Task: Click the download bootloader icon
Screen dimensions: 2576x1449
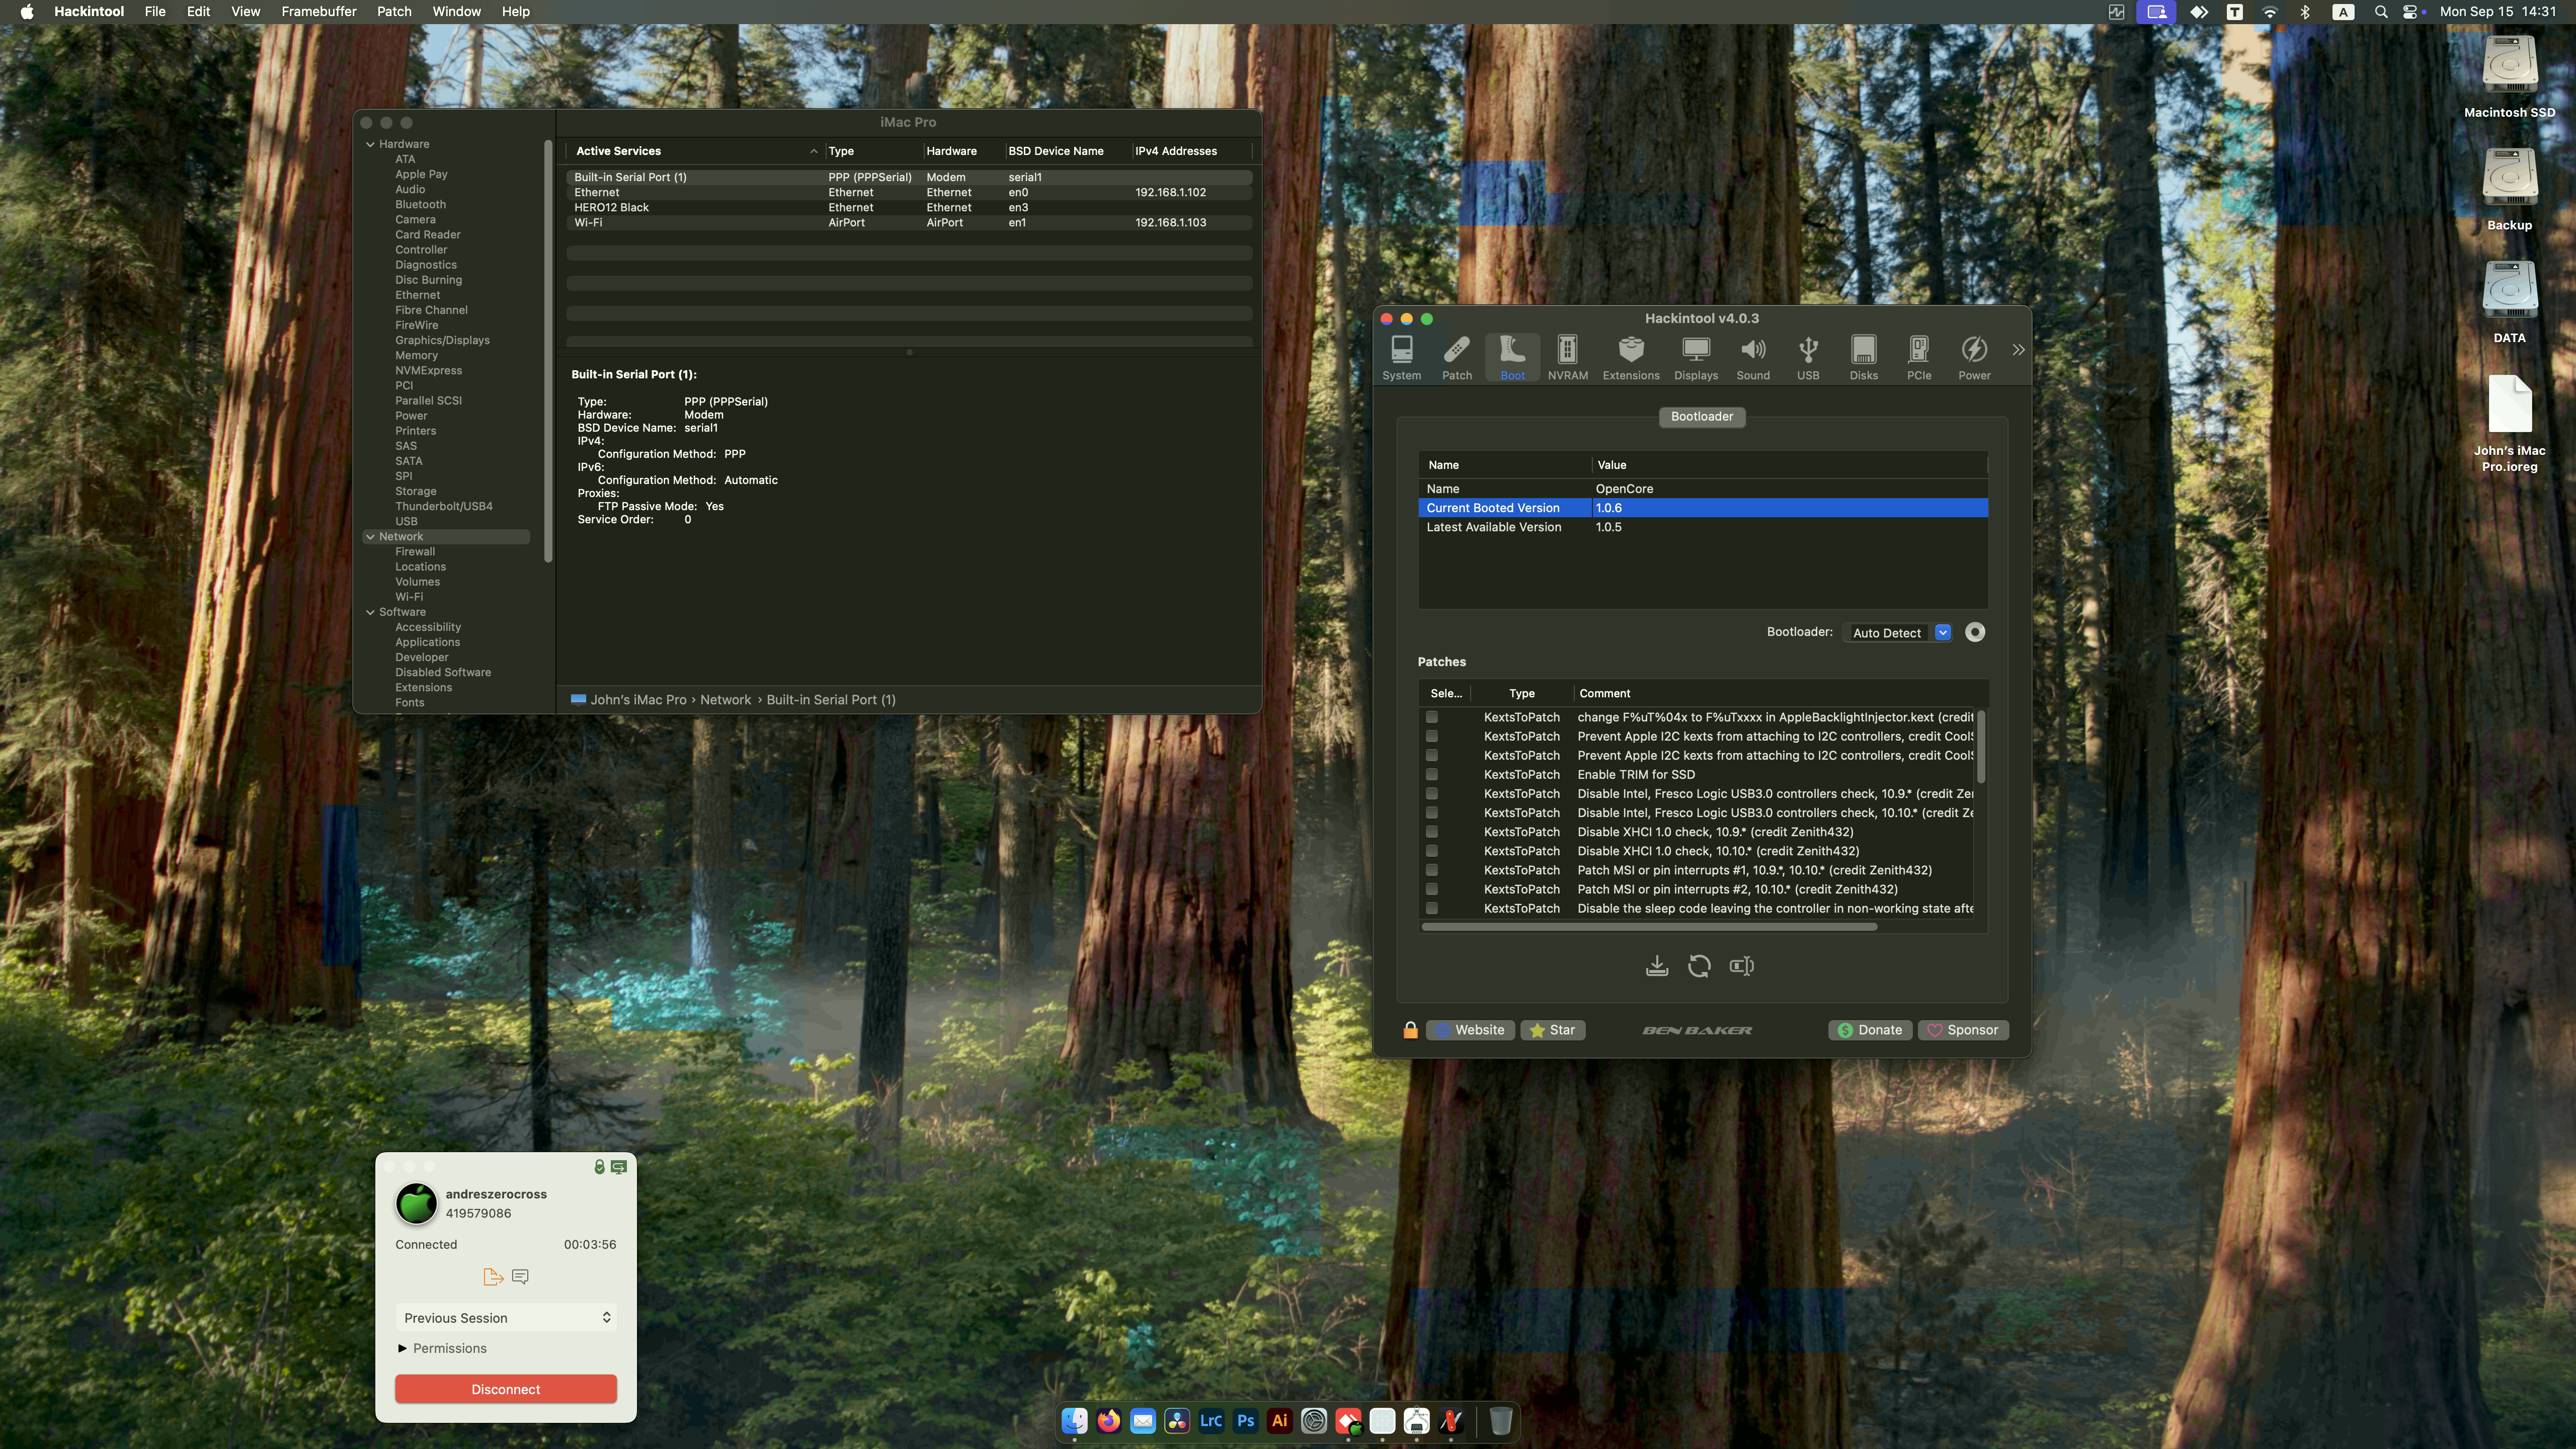Action: pyautogui.click(x=1657, y=965)
